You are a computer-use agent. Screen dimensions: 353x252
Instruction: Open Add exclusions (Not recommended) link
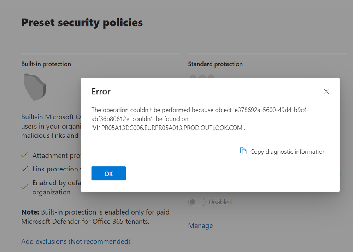point(76,241)
